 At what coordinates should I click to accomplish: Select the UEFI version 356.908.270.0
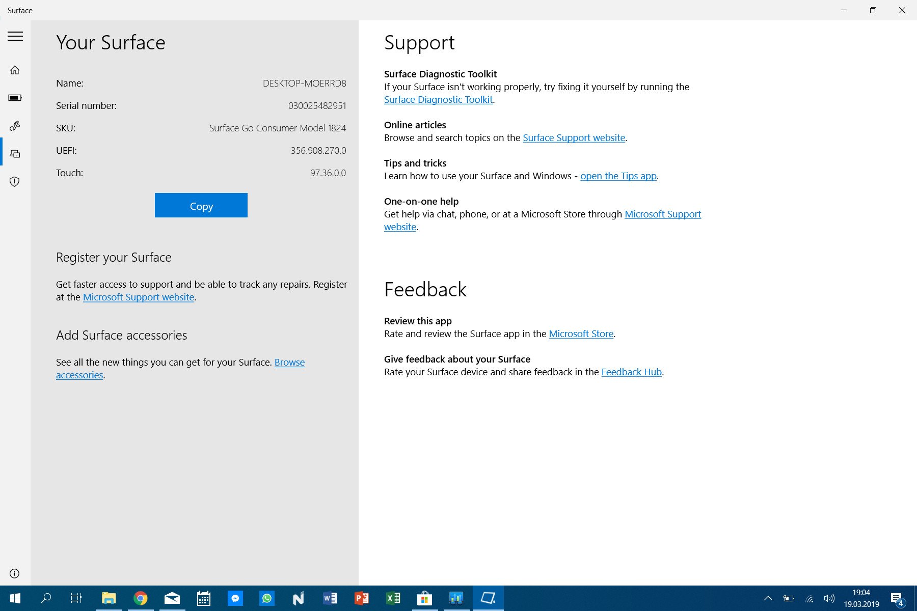[318, 151]
